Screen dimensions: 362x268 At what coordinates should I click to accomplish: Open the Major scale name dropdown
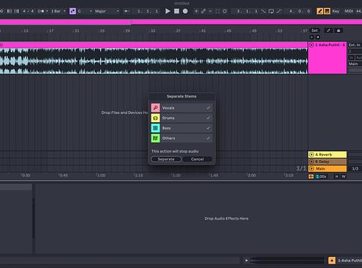click(107, 11)
